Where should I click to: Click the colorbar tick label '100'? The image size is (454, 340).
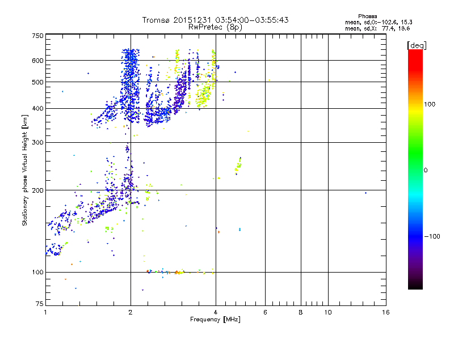click(x=430, y=104)
